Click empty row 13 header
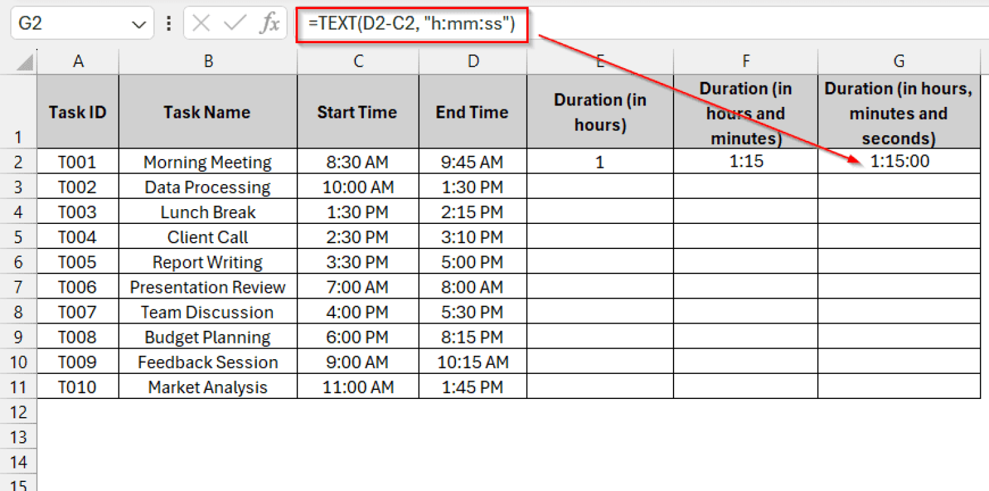The width and height of the screenshot is (989, 491). coord(19,436)
